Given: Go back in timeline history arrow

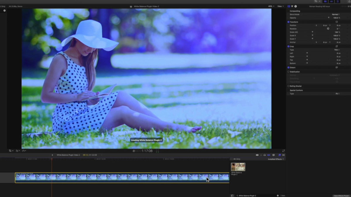Looking at the screenshot, I should [x=52, y=155].
